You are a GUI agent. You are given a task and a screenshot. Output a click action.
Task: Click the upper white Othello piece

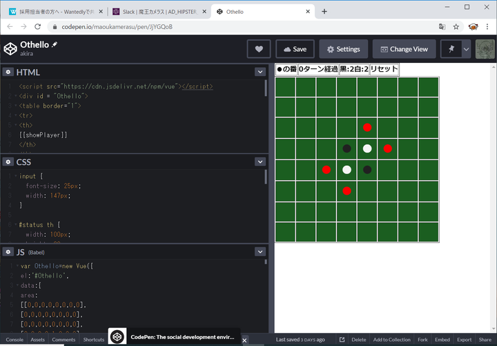(367, 148)
